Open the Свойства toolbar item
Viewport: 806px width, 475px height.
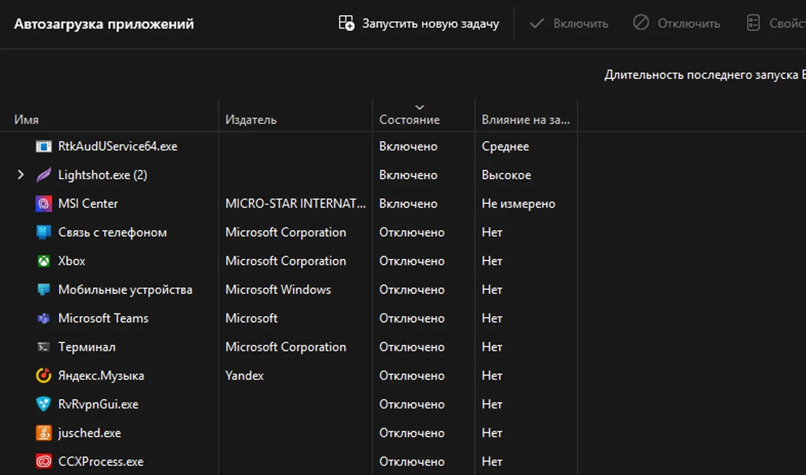776,23
